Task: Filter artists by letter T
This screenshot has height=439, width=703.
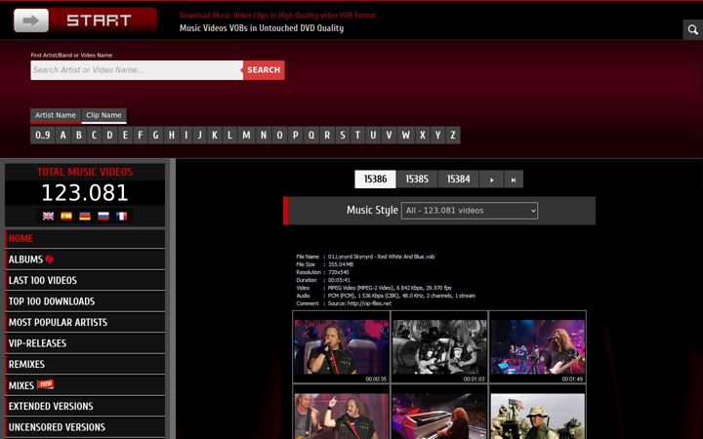Action: [x=357, y=136]
